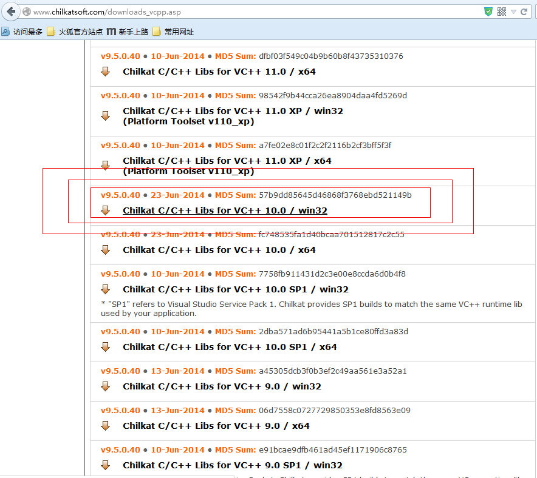The height and width of the screenshot is (478, 537).
Task: Click download arrow for VC++ 11.0 XP / win32
Action: 106,116
